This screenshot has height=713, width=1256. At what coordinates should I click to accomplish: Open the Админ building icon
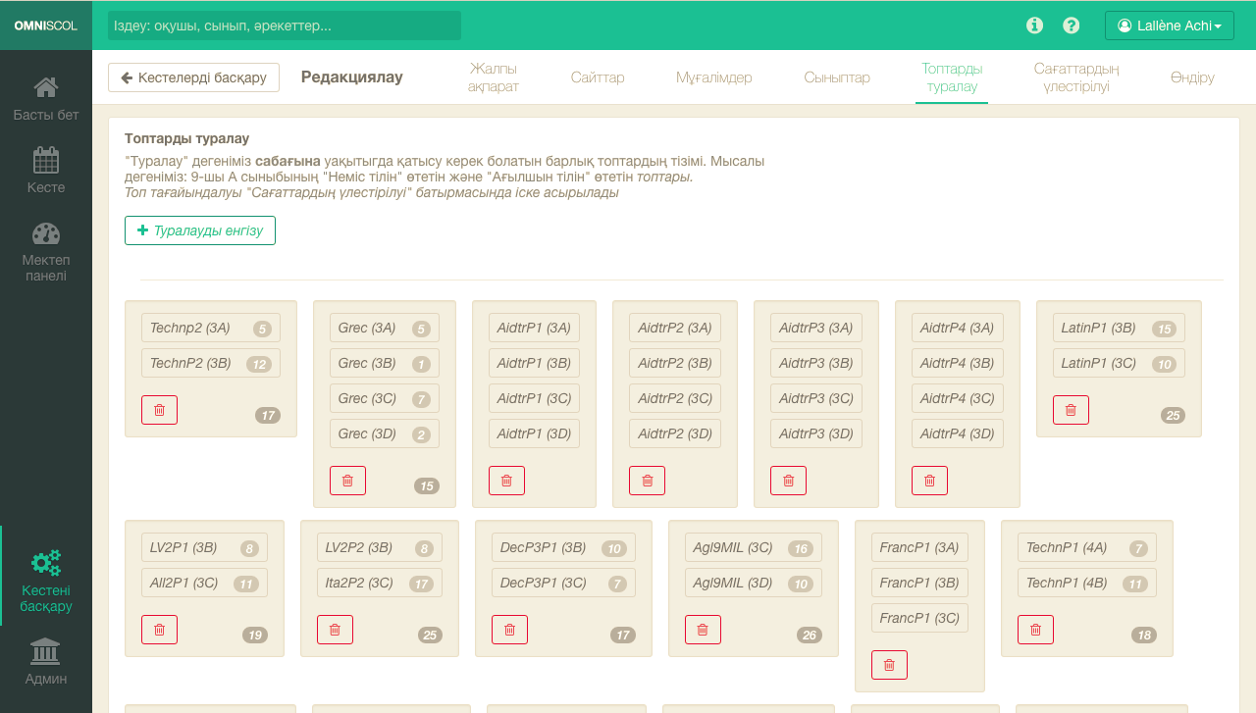tap(45, 650)
